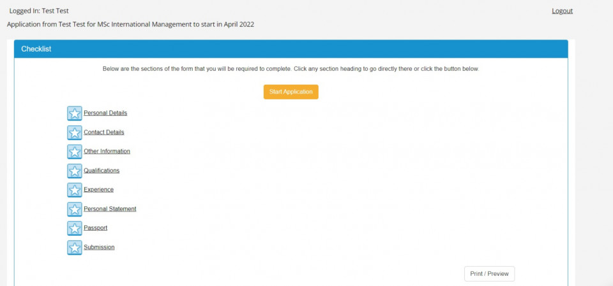Click the orange Start Application button
The image size is (613, 286).
pyautogui.click(x=291, y=92)
